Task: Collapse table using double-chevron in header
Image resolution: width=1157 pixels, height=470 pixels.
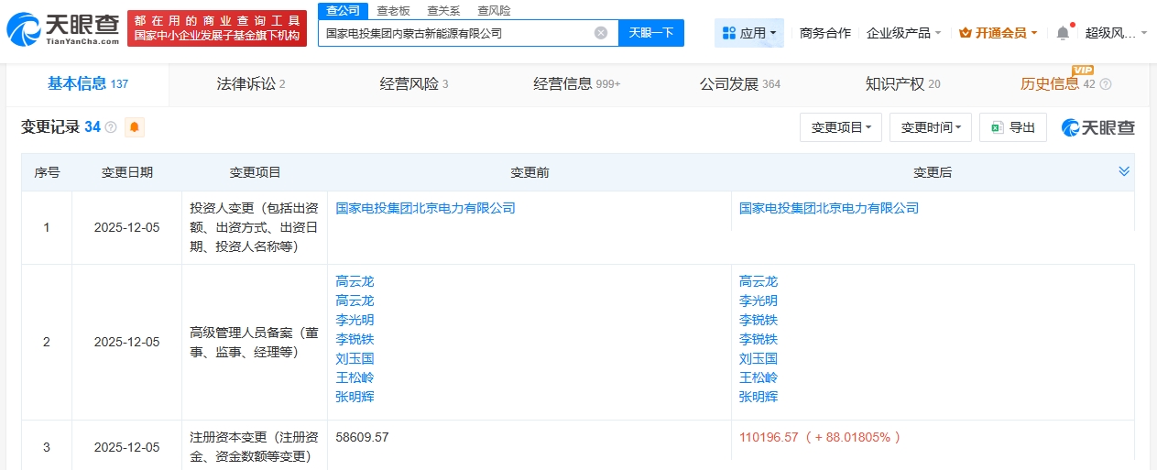Action: (1124, 171)
